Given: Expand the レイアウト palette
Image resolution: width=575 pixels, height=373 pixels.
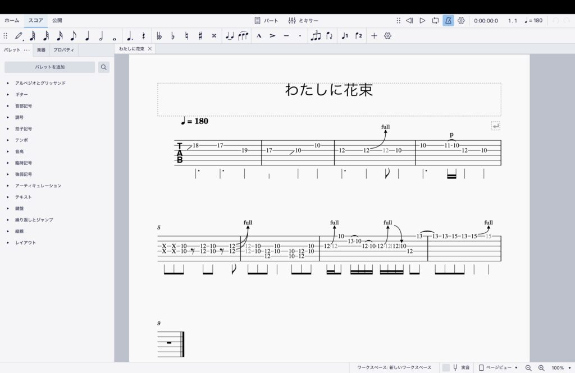Looking at the screenshot, I should coord(8,242).
